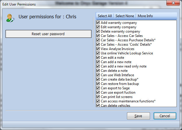Uncheck Car Sales - Access Car Sales

[98, 35]
